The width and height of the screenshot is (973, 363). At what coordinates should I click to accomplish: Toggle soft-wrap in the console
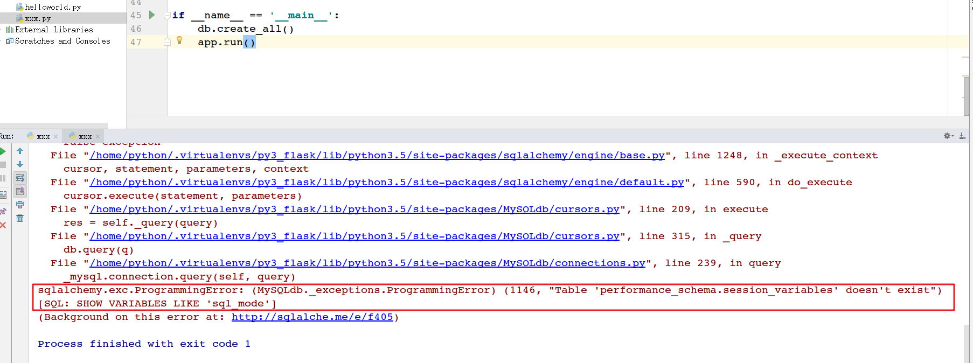click(20, 178)
